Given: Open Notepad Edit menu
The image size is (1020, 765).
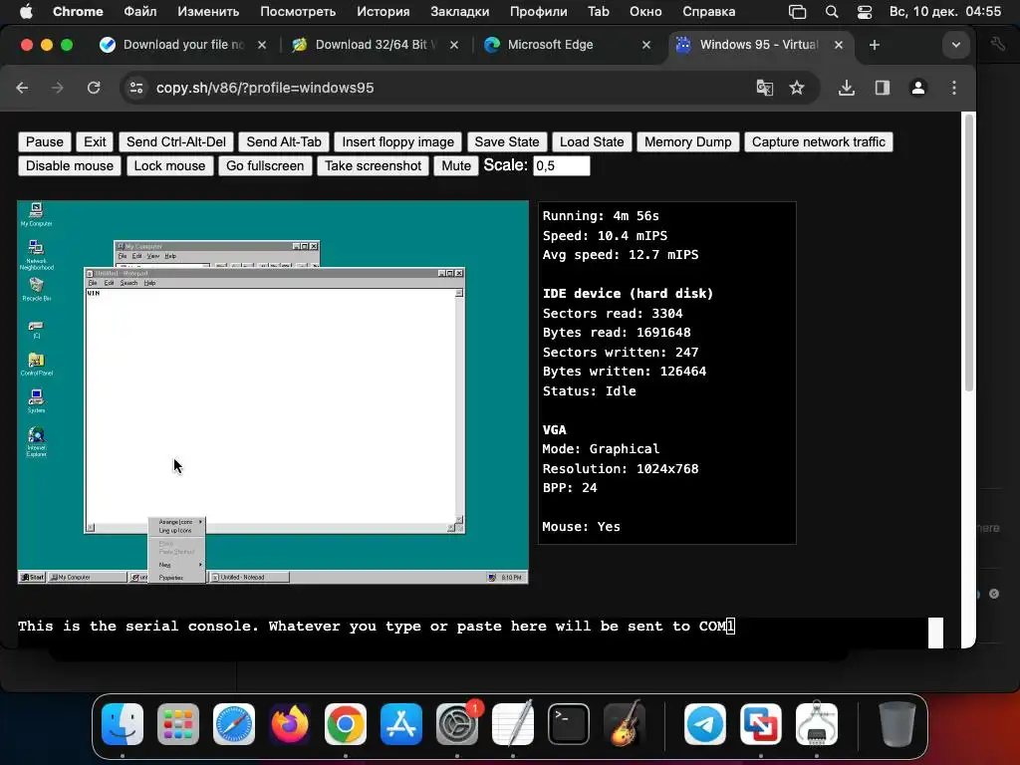Looking at the screenshot, I should point(109,283).
